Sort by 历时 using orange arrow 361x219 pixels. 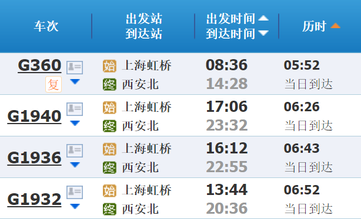[x=335, y=26]
